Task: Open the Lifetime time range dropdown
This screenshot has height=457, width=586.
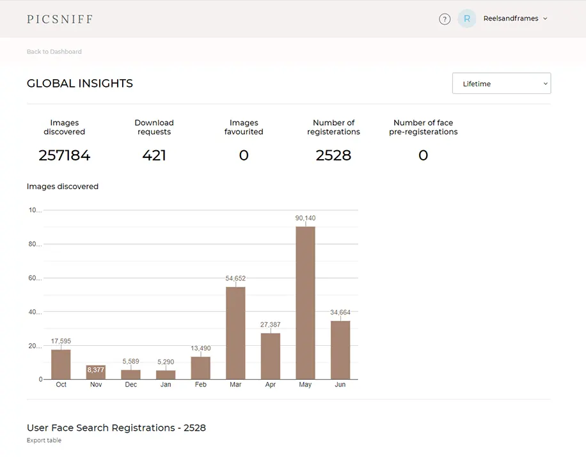Action: 501,84
